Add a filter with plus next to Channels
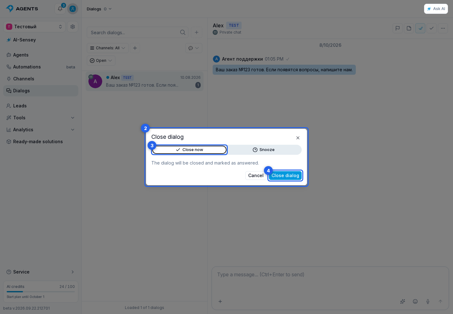 [135, 48]
